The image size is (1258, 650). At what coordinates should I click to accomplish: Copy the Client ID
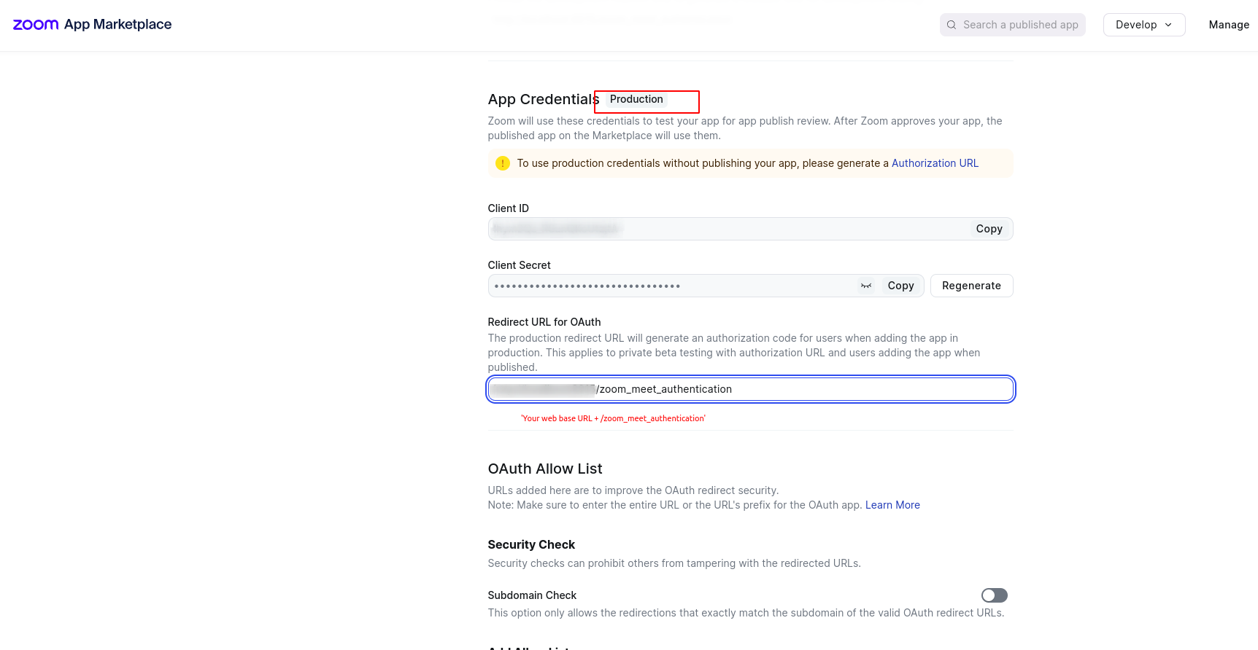point(989,229)
